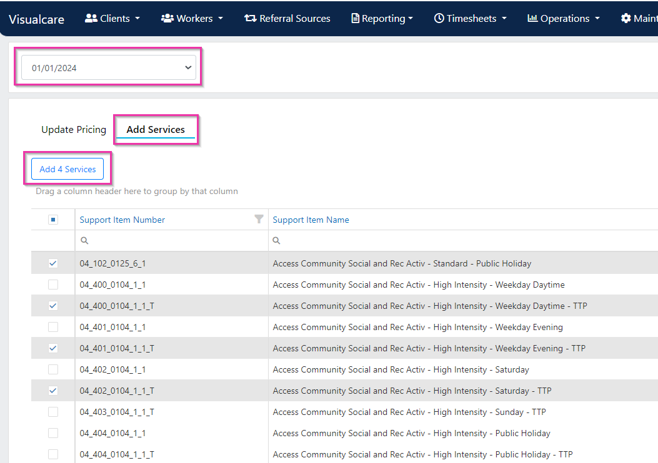Viewport: 658px width, 463px height.
Task: Click 'High Intensity - Weekday Daytime' name without TTP
Action: tap(419, 285)
